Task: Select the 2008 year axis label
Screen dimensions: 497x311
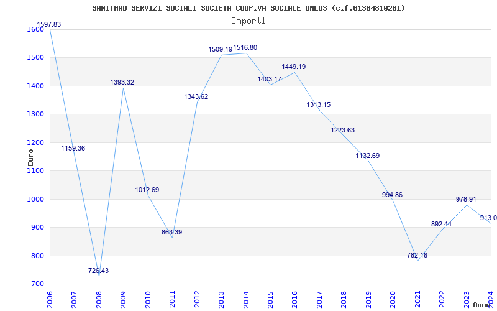Action: pos(99,299)
